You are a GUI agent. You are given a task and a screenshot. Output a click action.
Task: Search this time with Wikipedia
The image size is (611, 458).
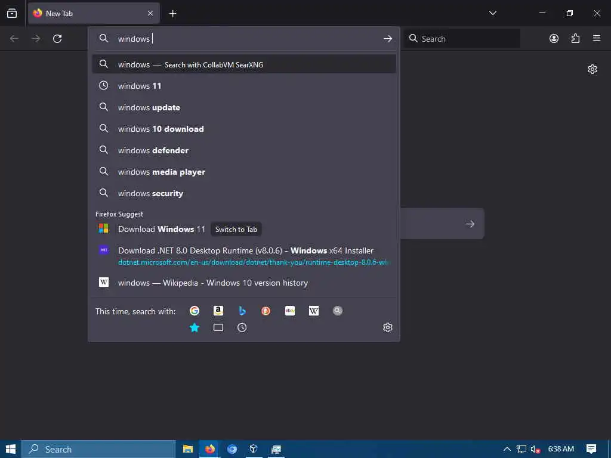[314, 311]
